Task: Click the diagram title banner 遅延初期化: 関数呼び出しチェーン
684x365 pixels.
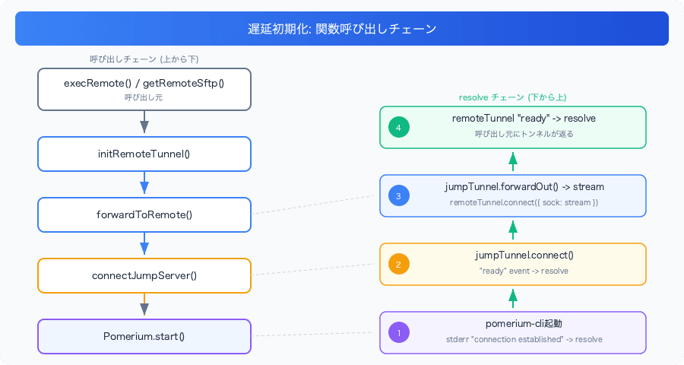Action: click(x=342, y=28)
